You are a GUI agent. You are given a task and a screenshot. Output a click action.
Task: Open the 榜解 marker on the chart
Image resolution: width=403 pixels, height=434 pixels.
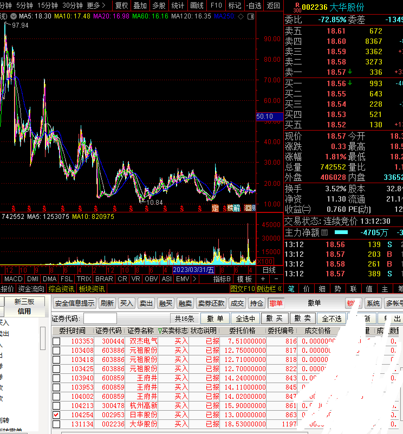(x=233, y=208)
